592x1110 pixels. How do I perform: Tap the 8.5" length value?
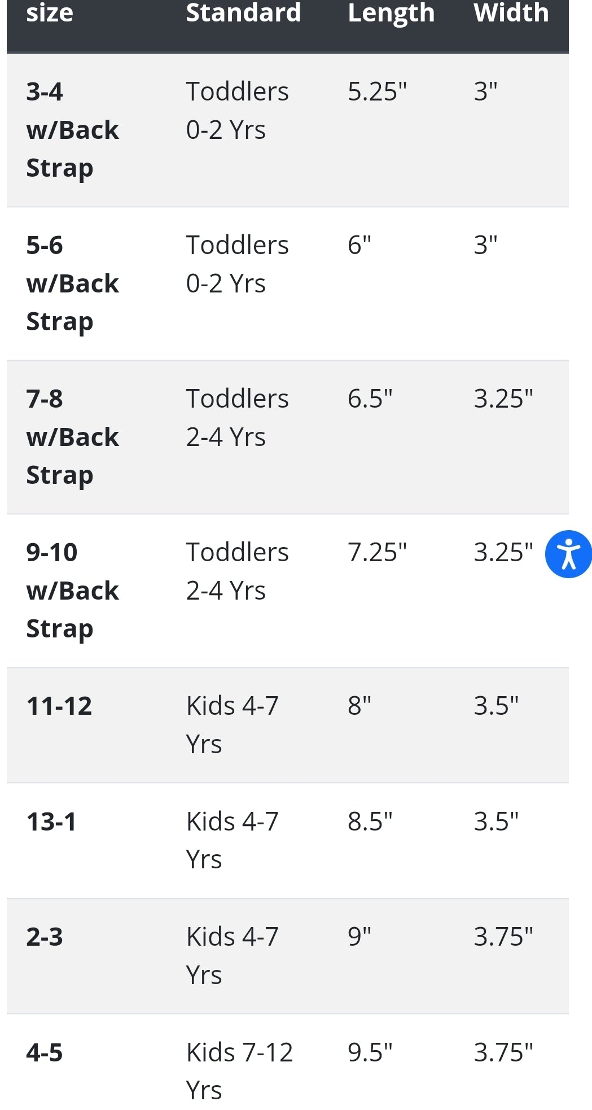tap(370, 821)
